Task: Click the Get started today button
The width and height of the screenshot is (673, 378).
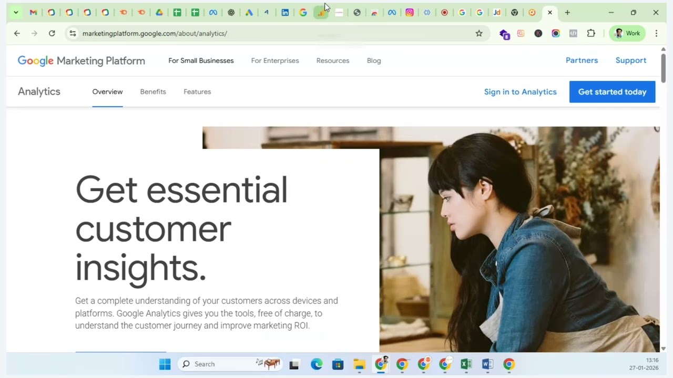Action: (x=612, y=92)
